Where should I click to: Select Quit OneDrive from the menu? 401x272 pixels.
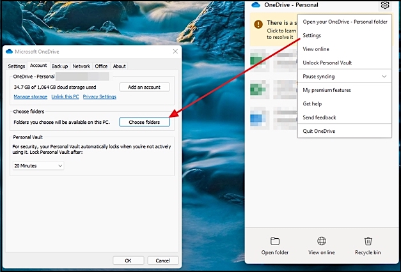click(319, 131)
